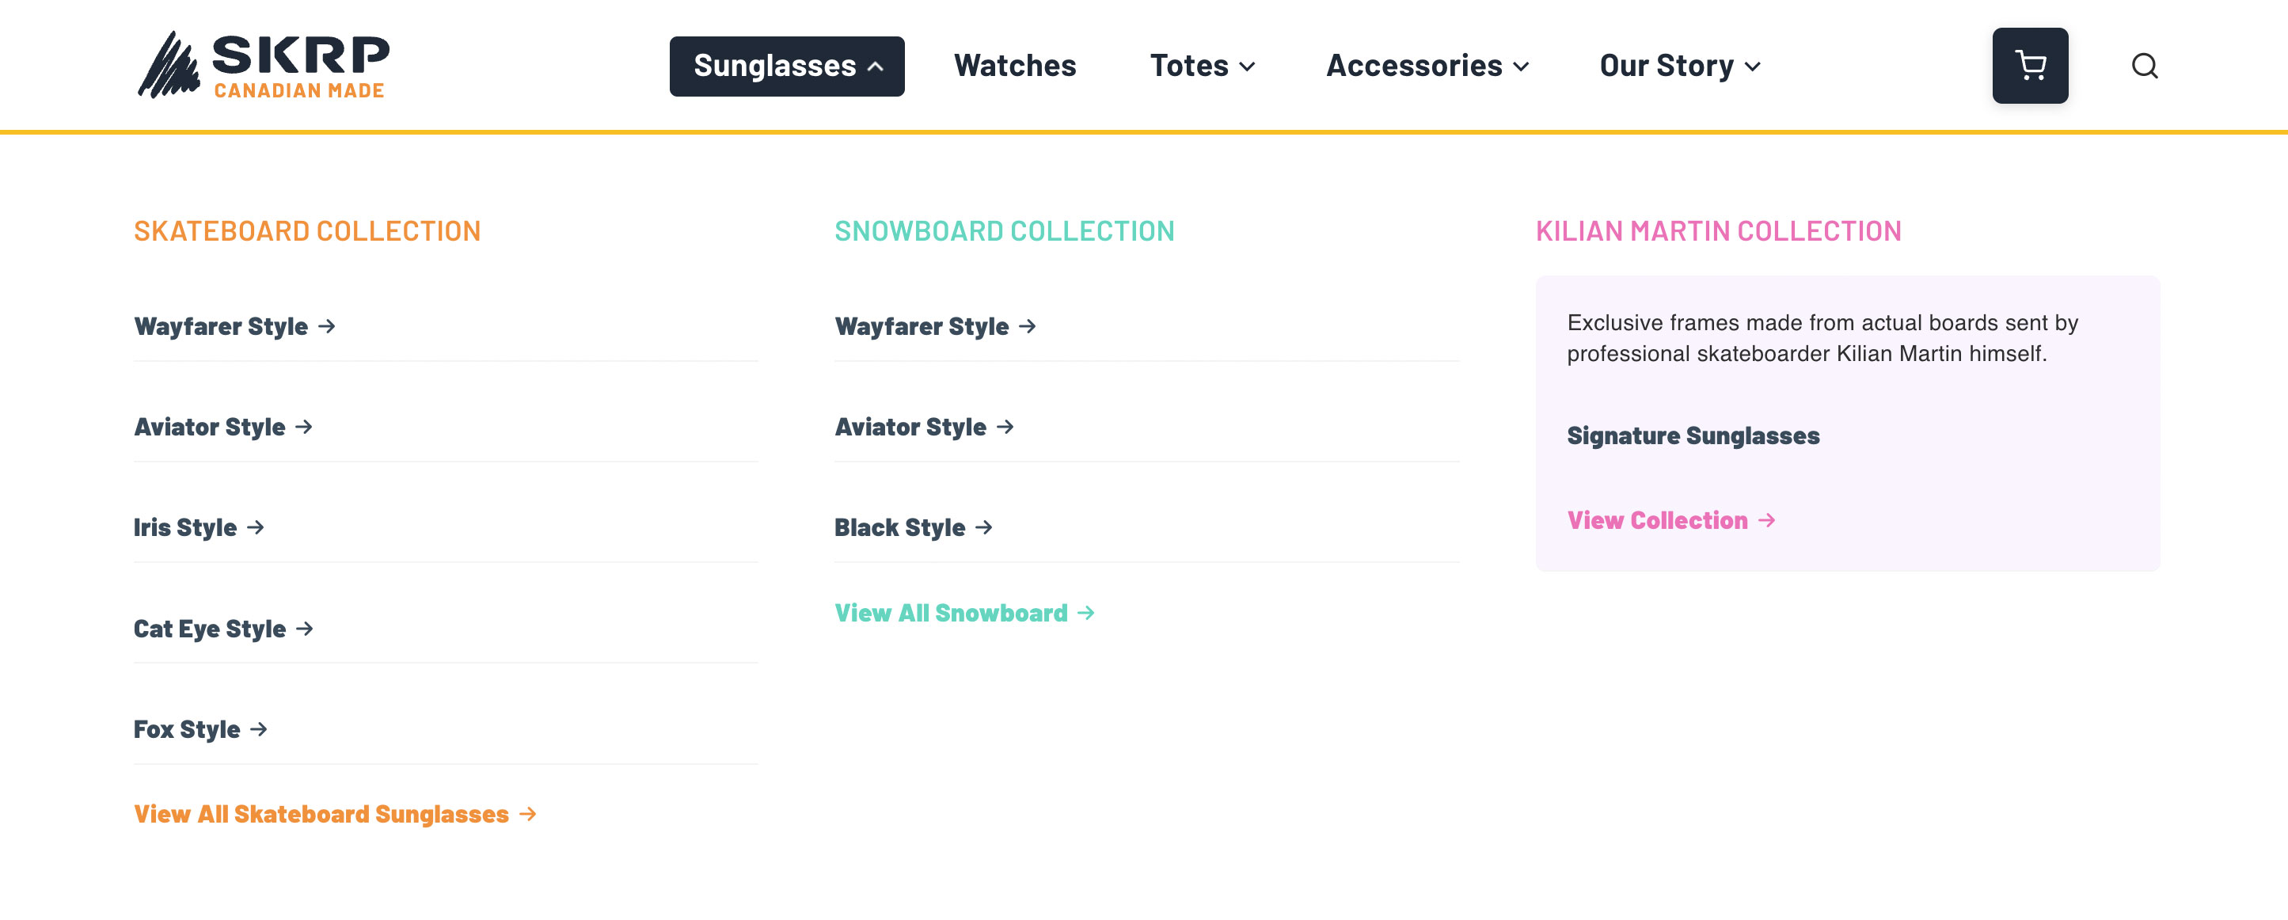
Task: Click the arrow after Black Style
Action: 983,527
